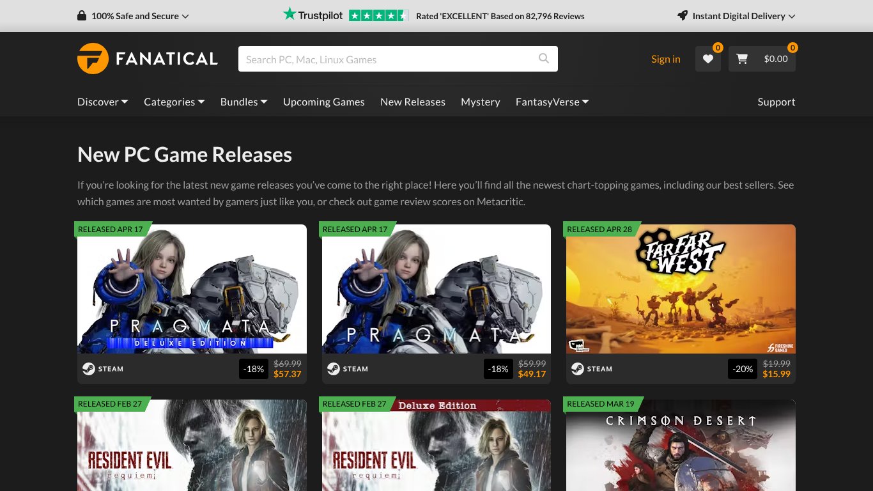Image resolution: width=873 pixels, height=491 pixels.
Task: Open Crimson Desert game thumbnail
Action: click(x=681, y=446)
